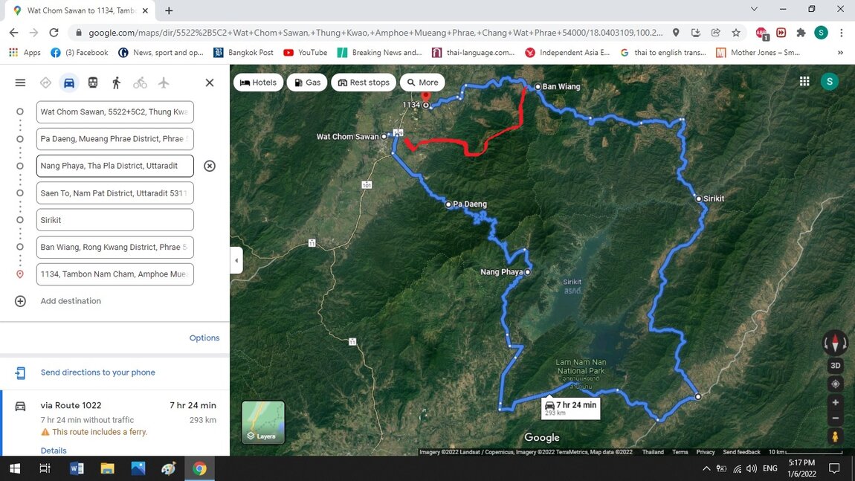
Task: Select the flights travel mode
Action: tap(164, 83)
